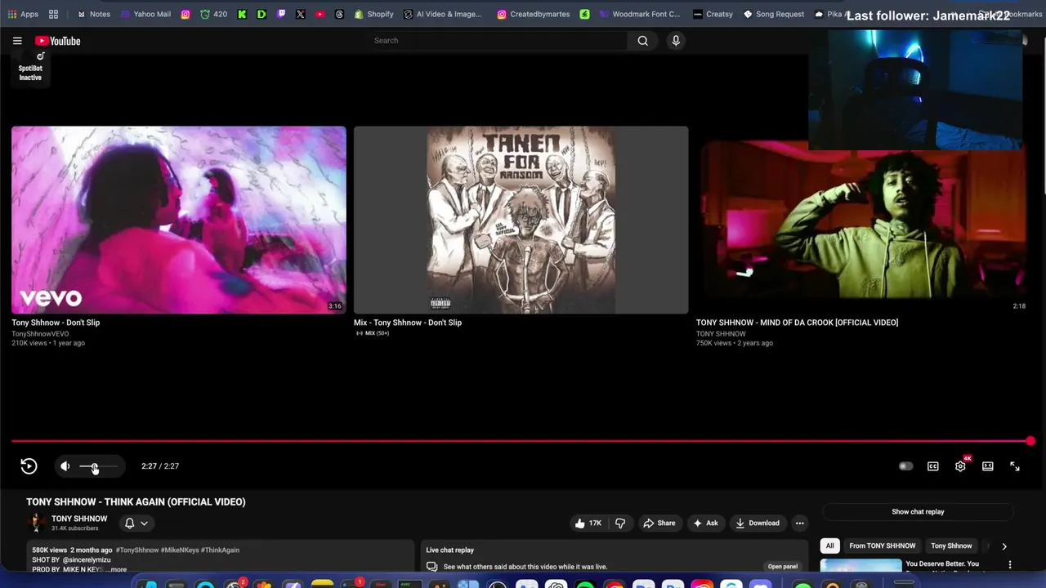Open the Twitch icon bookmark

(282, 14)
